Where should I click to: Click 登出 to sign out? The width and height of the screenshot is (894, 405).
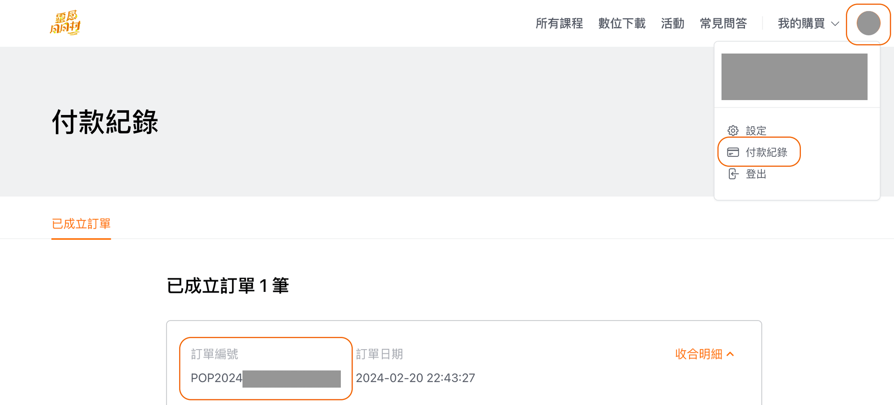pos(756,174)
